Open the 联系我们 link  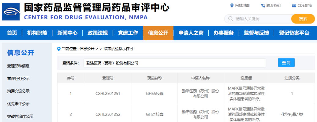(x=274, y=6)
